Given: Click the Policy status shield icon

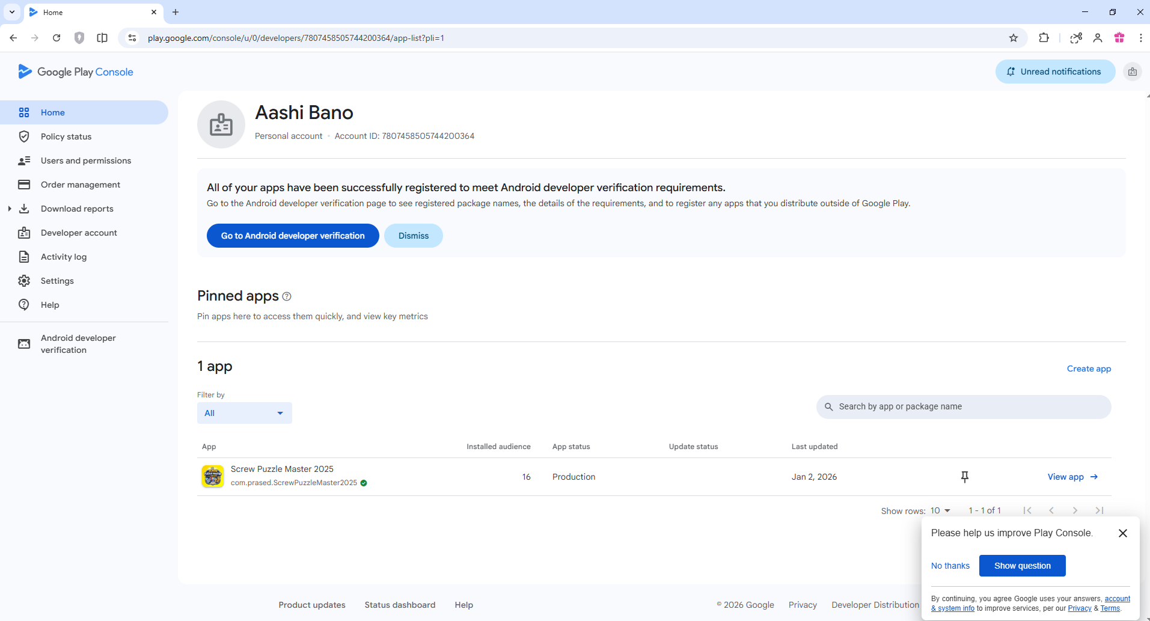Looking at the screenshot, I should click(x=24, y=136).
